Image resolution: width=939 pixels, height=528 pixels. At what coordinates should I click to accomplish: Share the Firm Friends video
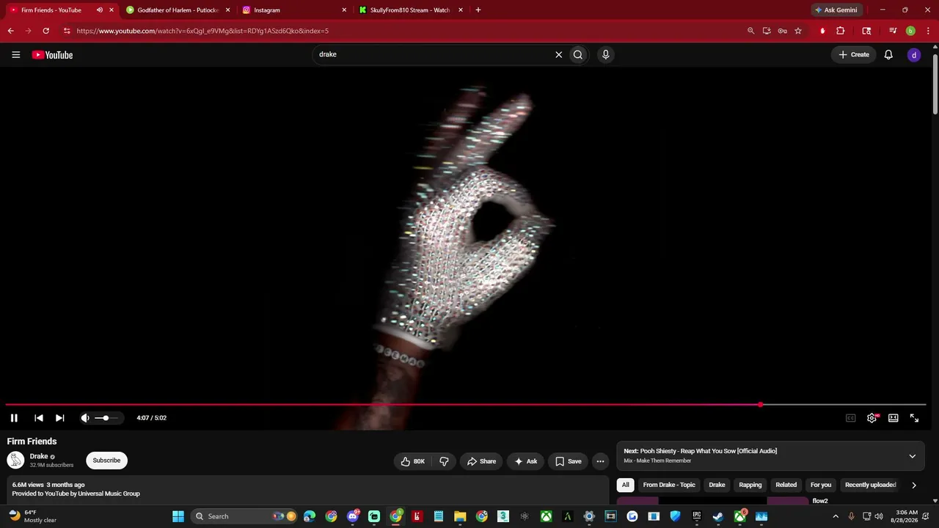(x=481, y=461)
